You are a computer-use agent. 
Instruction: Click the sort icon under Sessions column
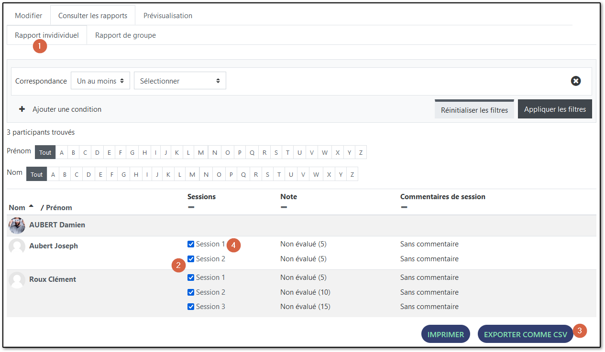(191, 208)
